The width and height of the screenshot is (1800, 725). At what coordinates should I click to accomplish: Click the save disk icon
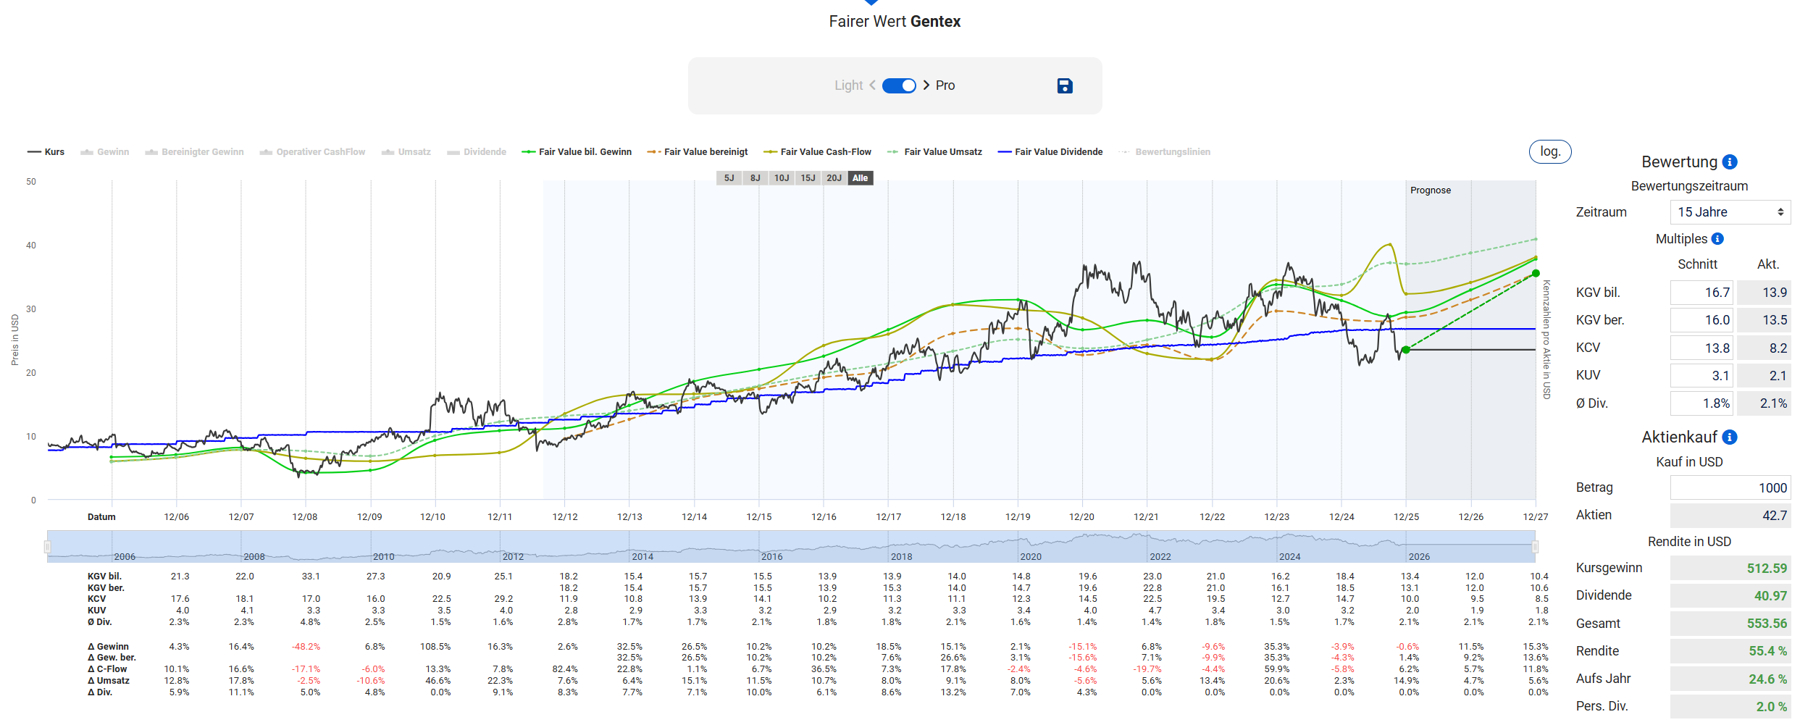[1064, 86]
